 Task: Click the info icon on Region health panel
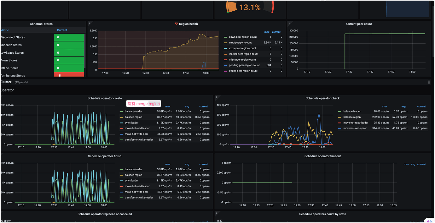(89, 23)
